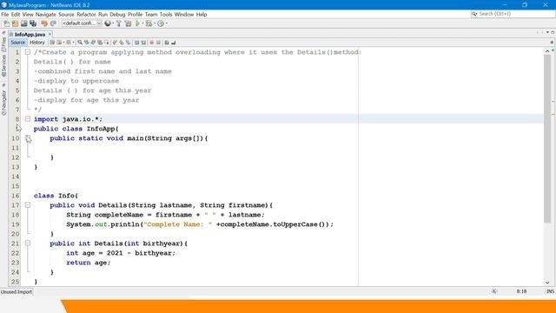
Task: Open the Refactor menu
Action: 86,14
